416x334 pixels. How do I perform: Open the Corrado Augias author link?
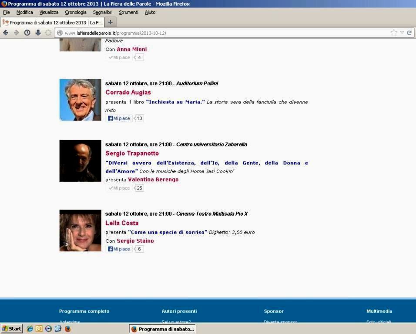(x=128, y=92)
